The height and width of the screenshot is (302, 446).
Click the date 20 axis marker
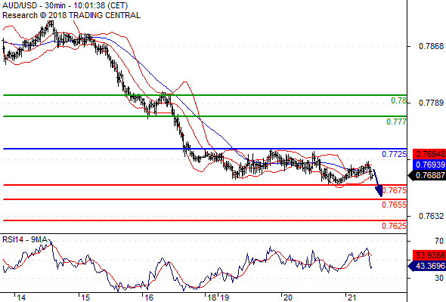click(287, 297)
